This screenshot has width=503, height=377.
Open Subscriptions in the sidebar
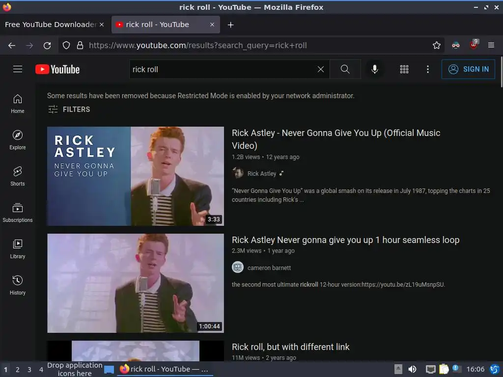click(18, 213)
